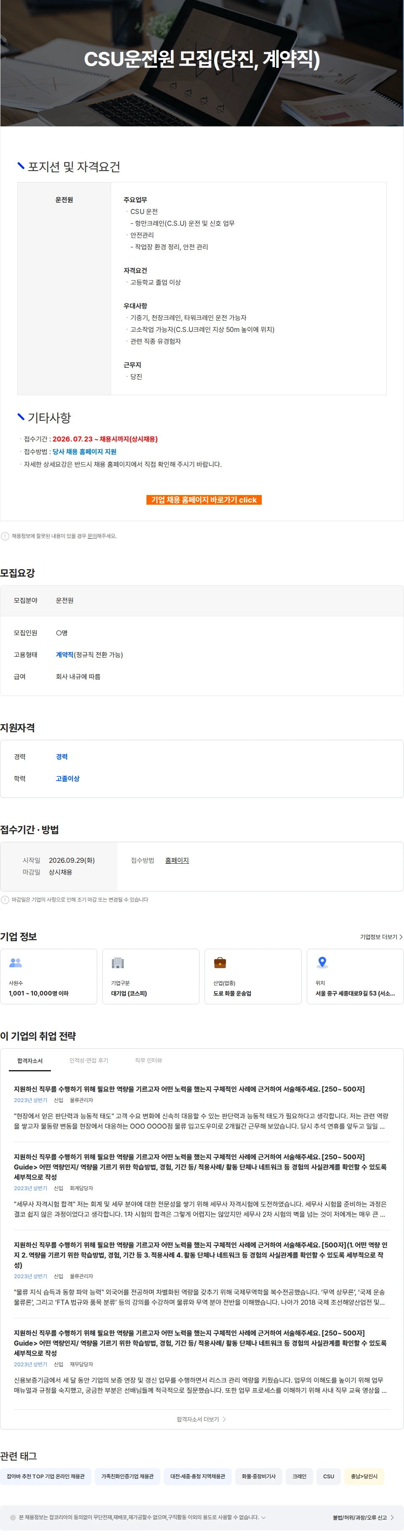Switch to 인적성·면접 후기 tab
Image resolution: width=404 pixels, height=1539 pixels.
[x=89, y=1060]
